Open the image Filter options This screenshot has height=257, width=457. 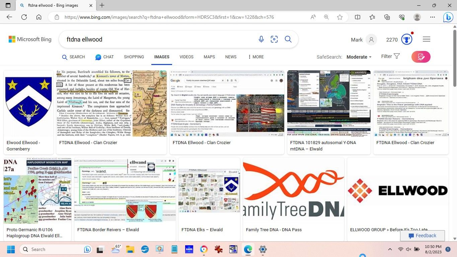point(390,56)
